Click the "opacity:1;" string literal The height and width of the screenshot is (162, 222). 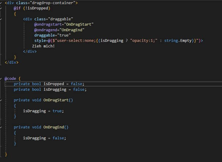click(x=144, y=41)
